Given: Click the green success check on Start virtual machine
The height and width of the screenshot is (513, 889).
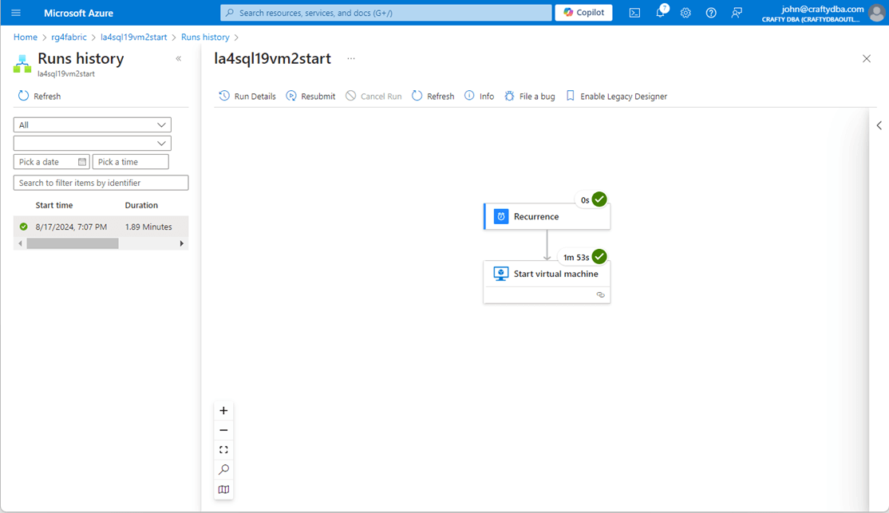Looking at the screenshot, I should (599, 257).
